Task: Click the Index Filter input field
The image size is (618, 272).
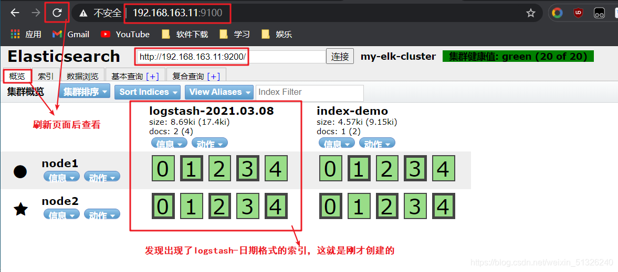Action: click(x=310, y=93)
